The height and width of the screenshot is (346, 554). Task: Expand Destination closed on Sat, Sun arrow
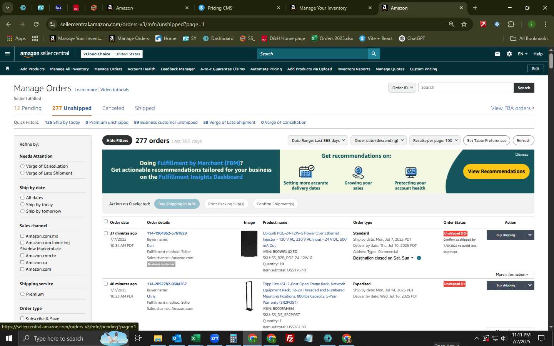(412, 258)
